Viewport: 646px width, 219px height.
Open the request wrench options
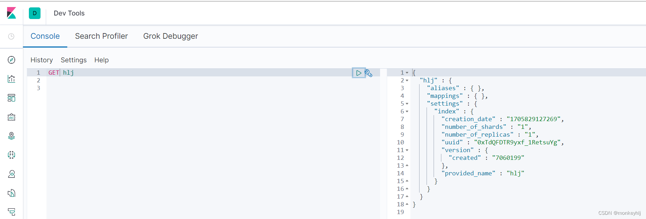pos(369,73)
